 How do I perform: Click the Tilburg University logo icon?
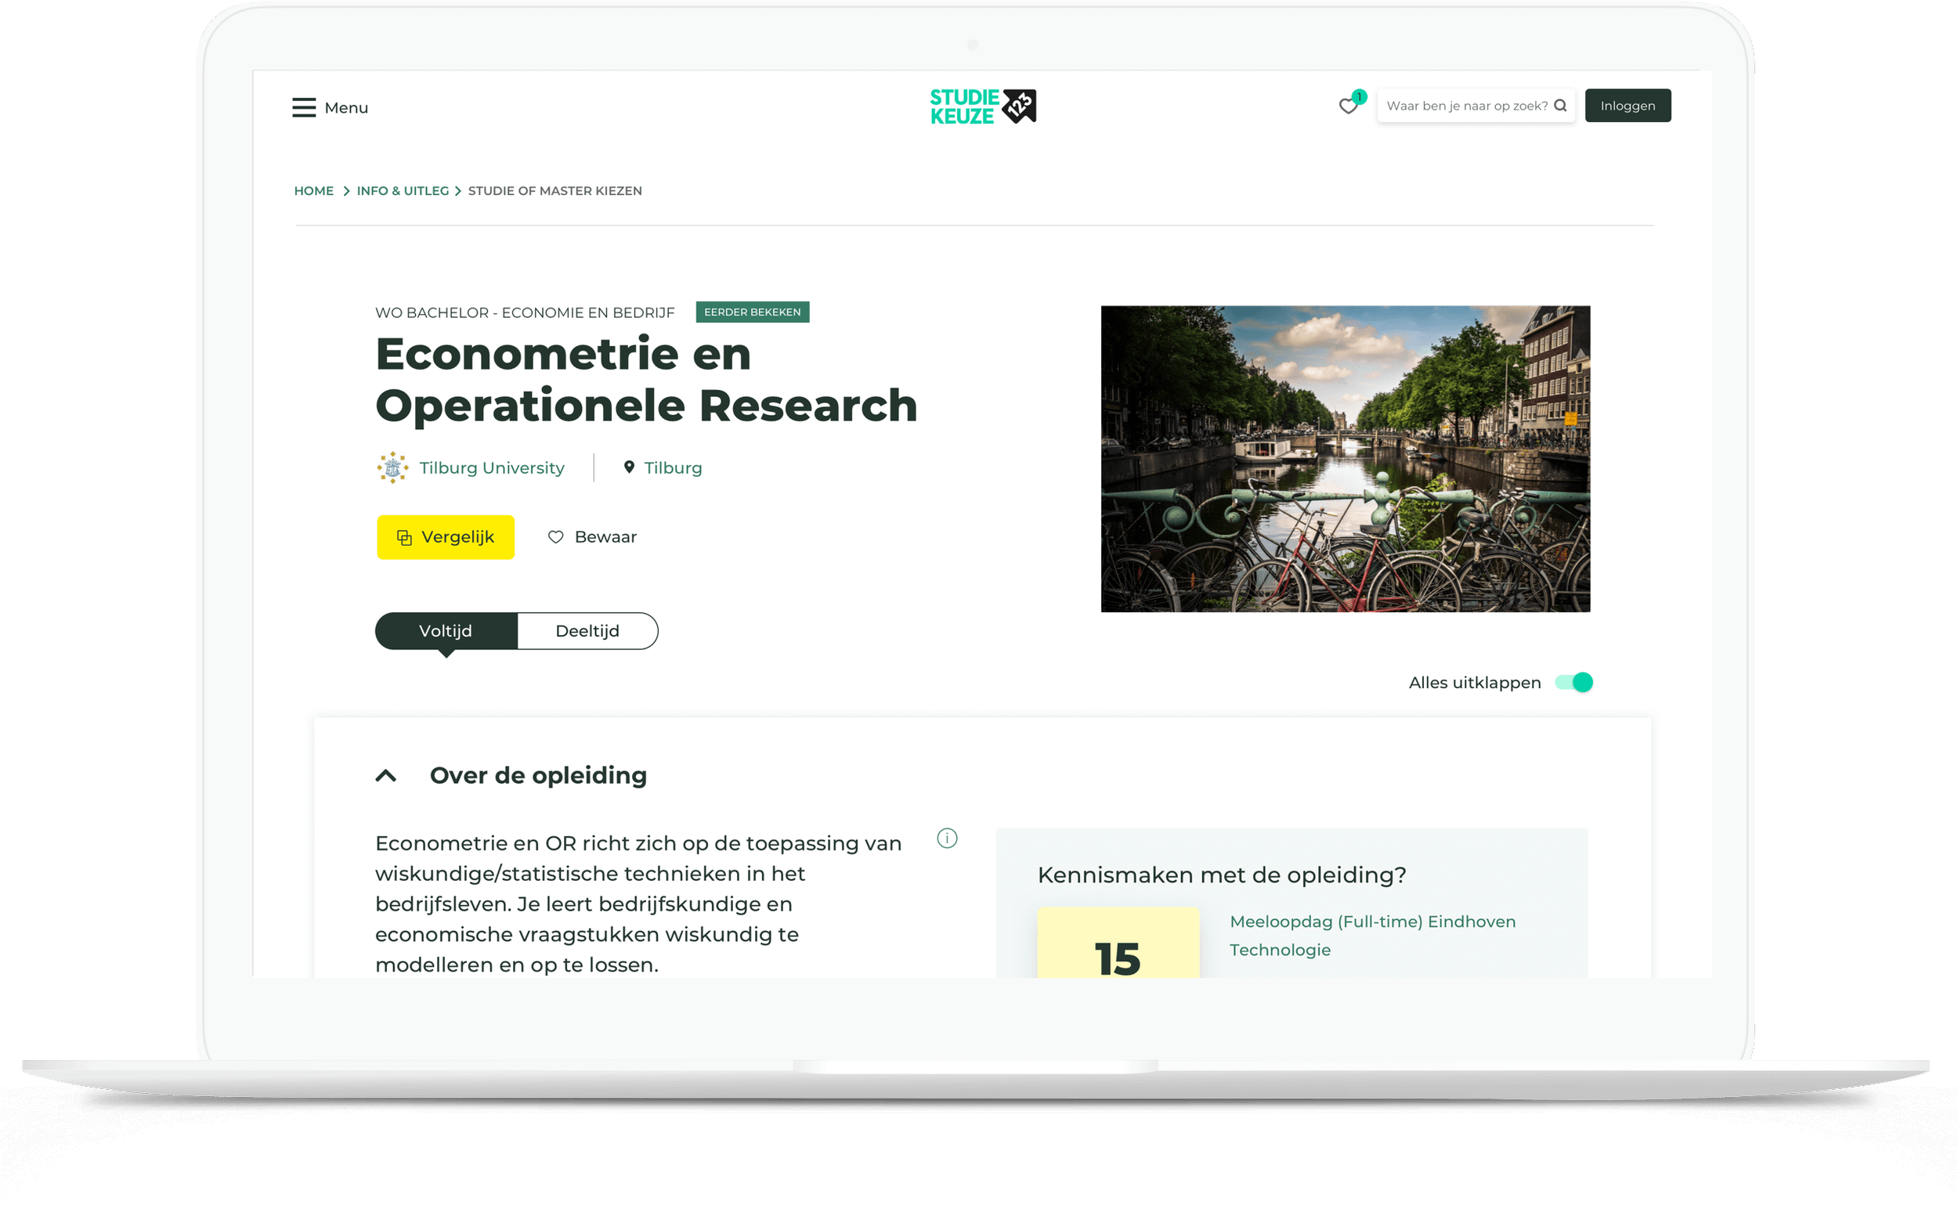coord(392,467)
